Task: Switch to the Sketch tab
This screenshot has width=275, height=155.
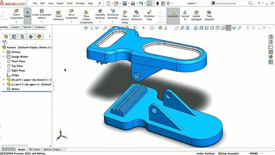Action: click(27, 27)
